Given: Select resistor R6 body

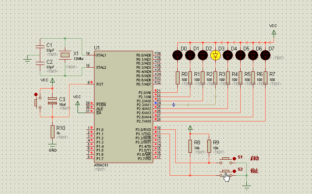Looking at the screenshot, I should [253, 78].
